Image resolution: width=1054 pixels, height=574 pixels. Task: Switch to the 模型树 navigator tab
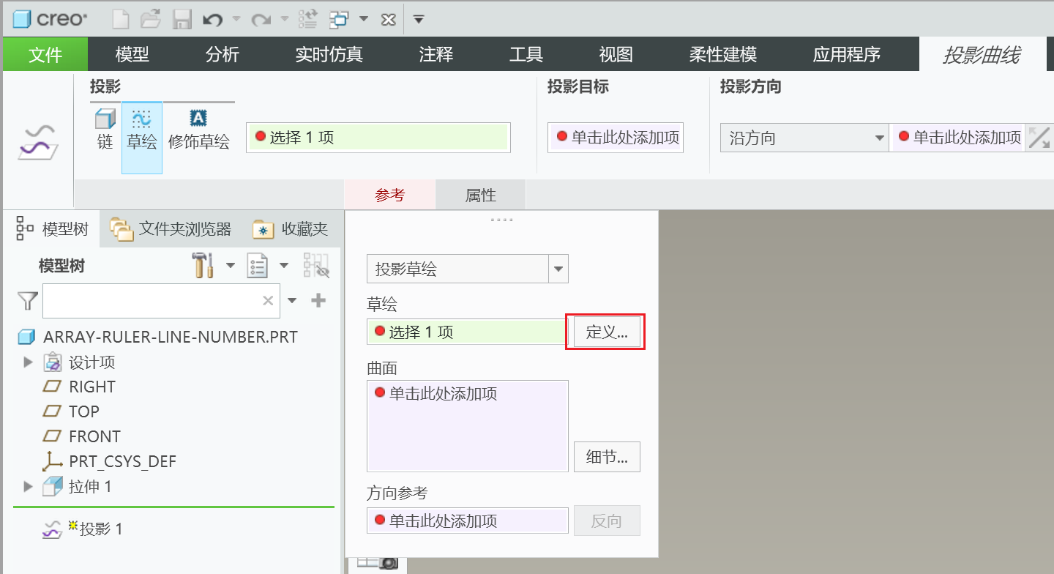[52, 230]
